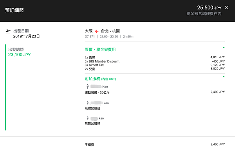Screen dimensions: 235x148
Task: Collapse the 附加服務 section arrow
Action: 224,77
